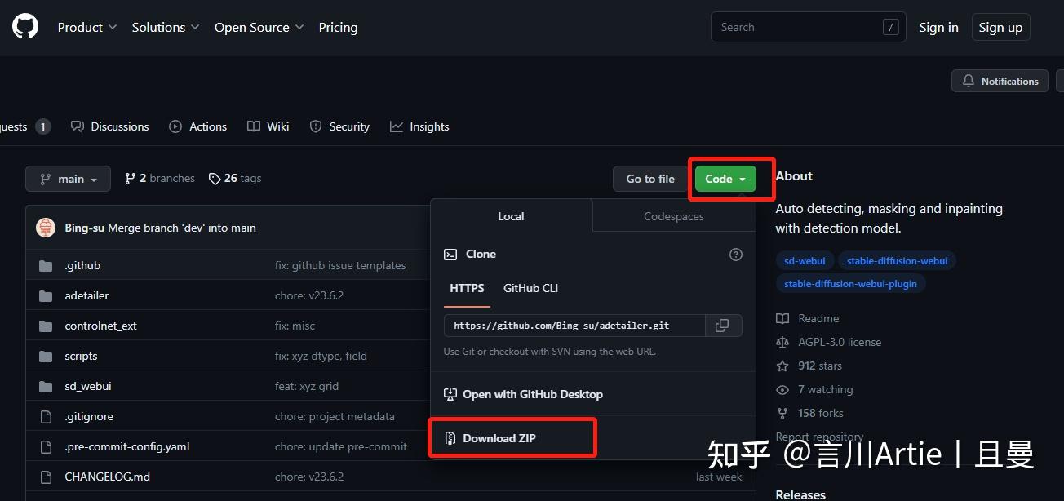
Task: Open commit 'fix: xyz dtype, field'
Action: tap(321, 356)
